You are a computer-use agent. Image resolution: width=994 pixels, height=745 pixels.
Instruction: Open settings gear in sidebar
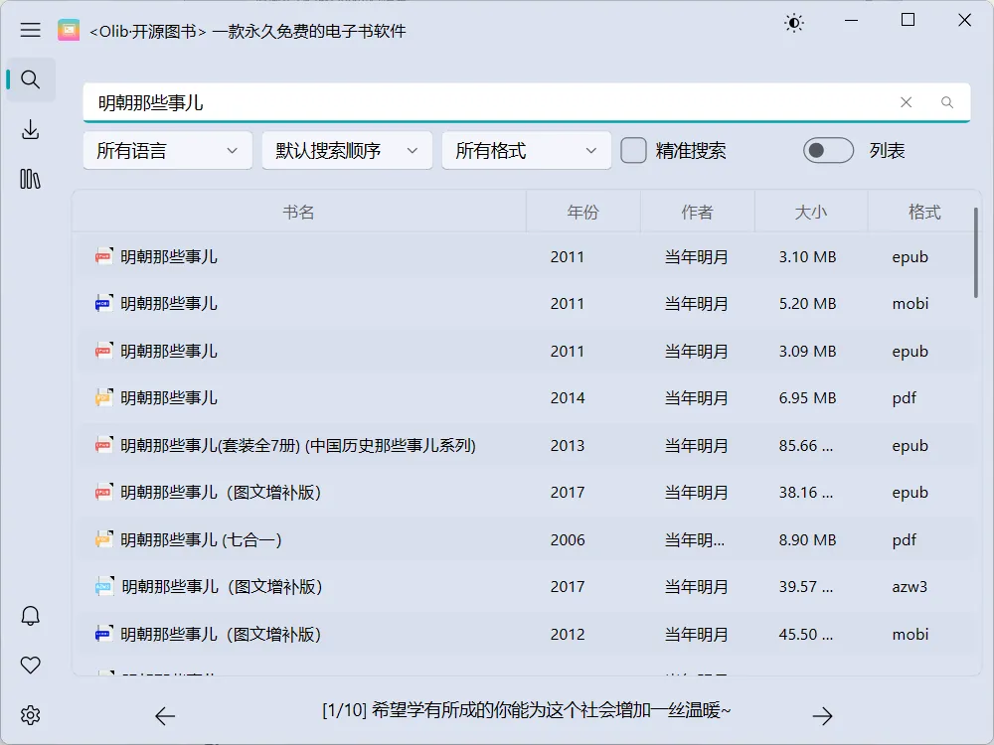[31, 715]
